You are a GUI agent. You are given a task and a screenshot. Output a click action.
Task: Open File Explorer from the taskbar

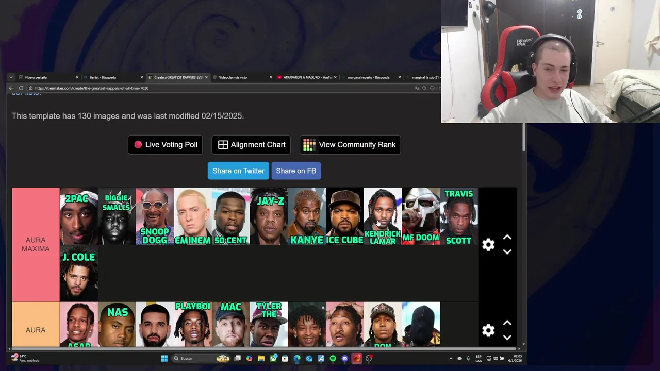(x=261, y=358)
